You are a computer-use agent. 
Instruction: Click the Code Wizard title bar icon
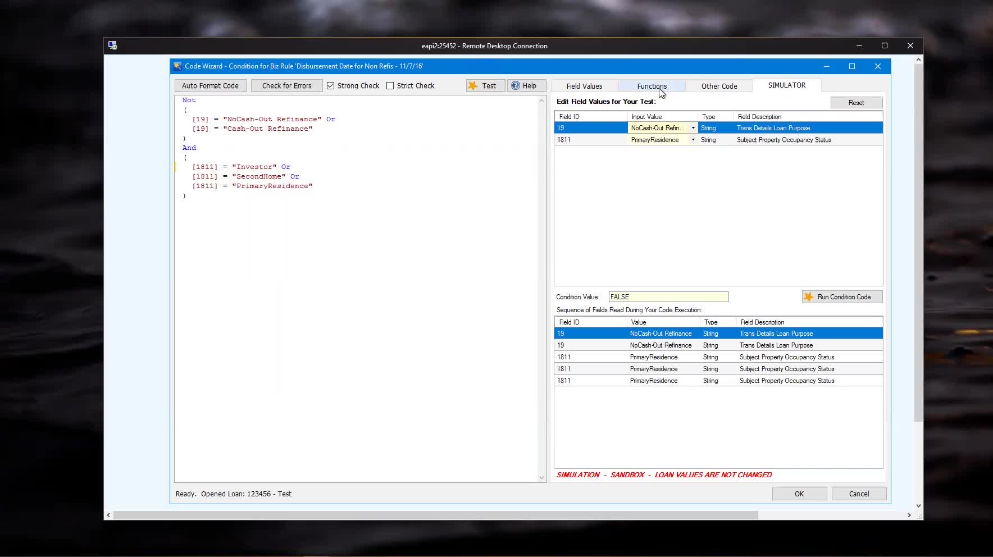coord(177,66)
